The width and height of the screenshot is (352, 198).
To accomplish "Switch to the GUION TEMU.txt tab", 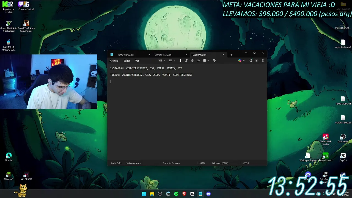I will tap(163, 55).
